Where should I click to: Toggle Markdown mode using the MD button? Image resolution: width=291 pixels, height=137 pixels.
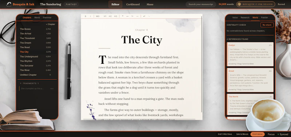tap(97, 16)
